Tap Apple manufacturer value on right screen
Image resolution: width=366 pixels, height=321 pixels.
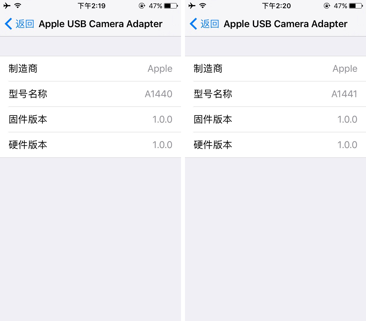click(x=345, y=69)
